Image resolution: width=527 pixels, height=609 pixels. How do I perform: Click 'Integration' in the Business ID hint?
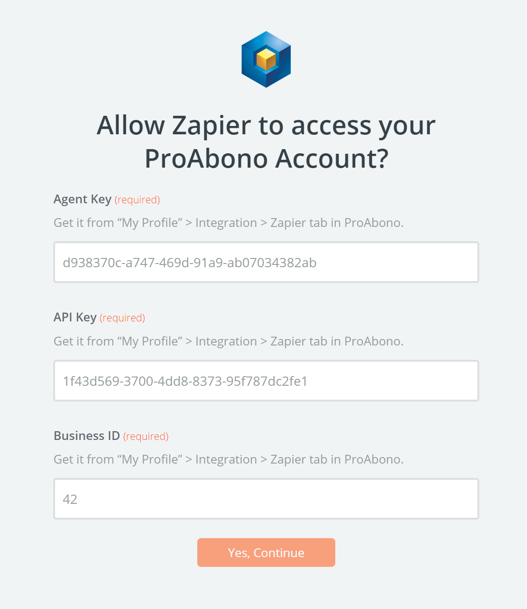coord(226,459)
